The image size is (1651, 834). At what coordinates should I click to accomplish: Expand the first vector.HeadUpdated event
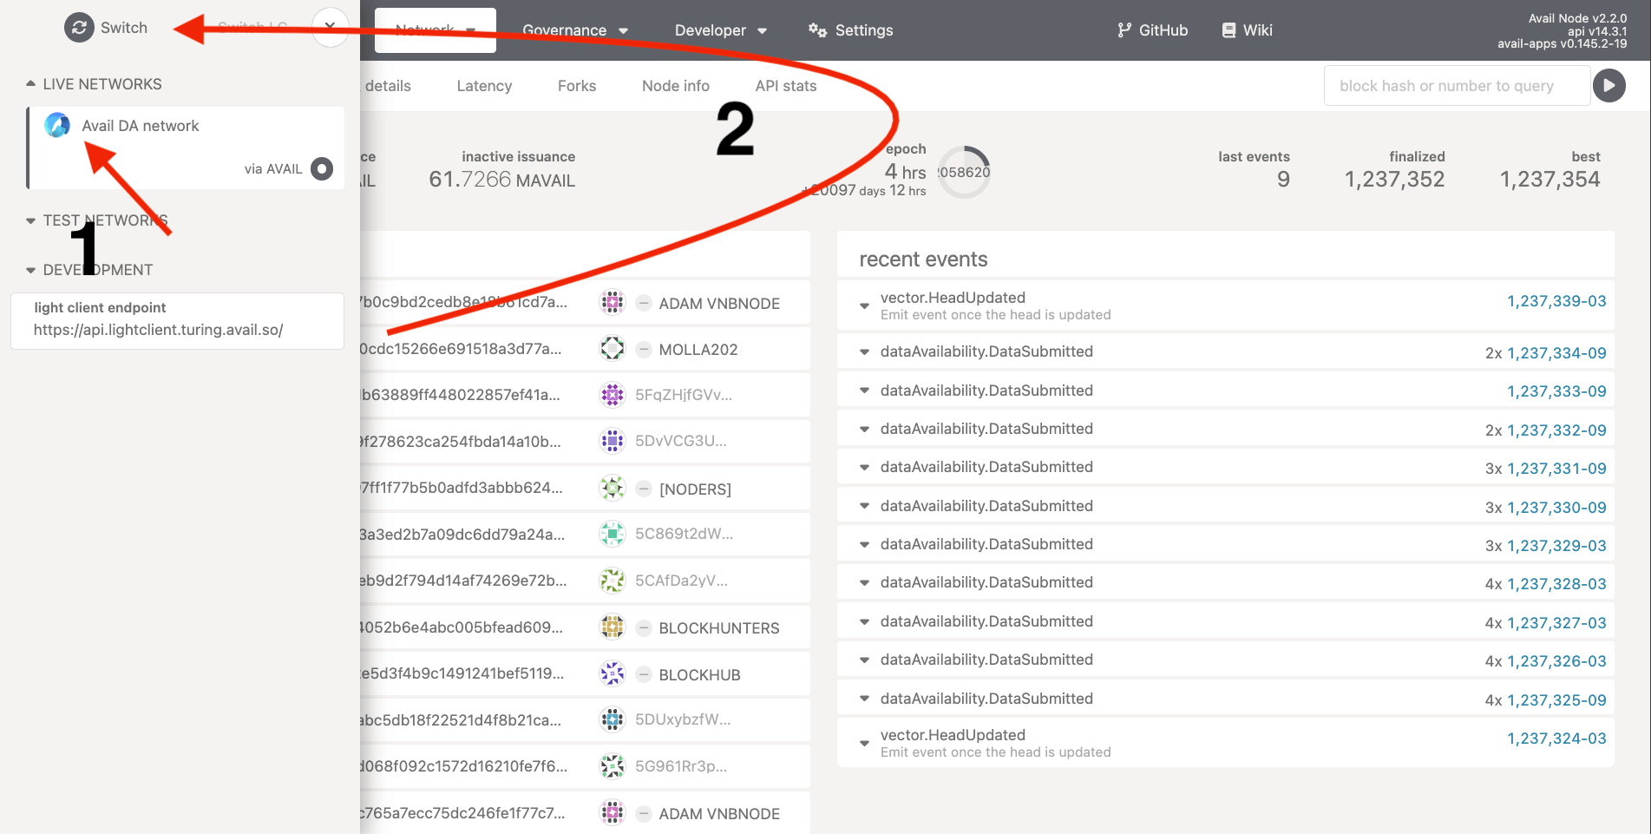coord(864,305)
